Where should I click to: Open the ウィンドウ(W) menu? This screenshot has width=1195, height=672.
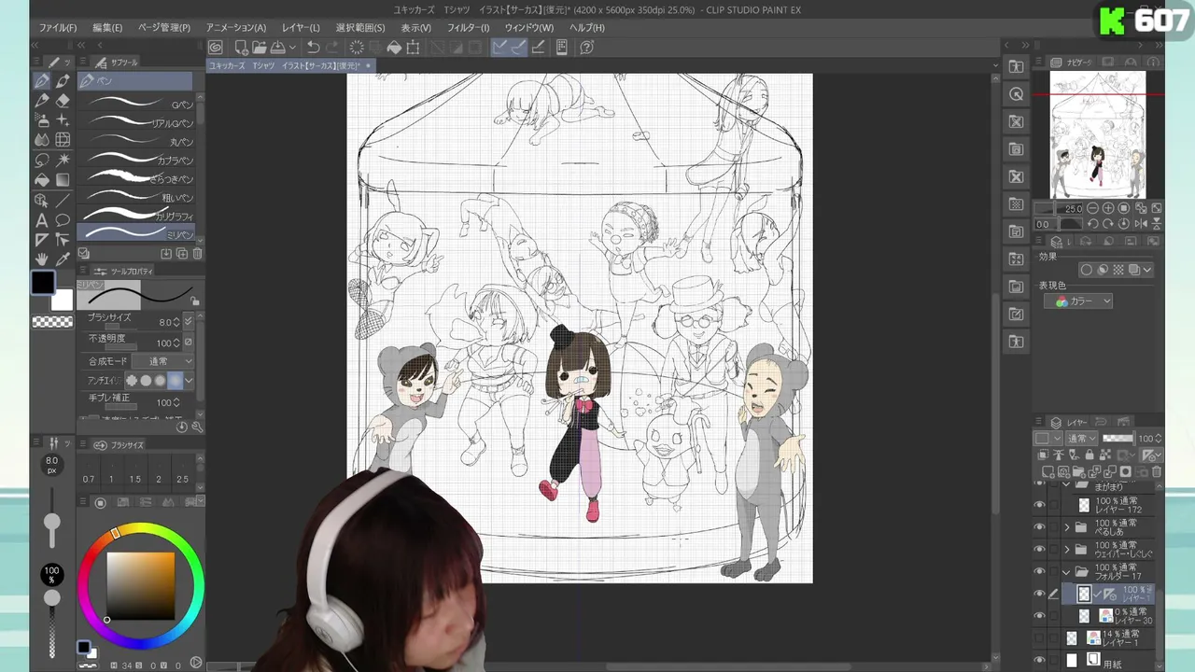pos(529,28)
